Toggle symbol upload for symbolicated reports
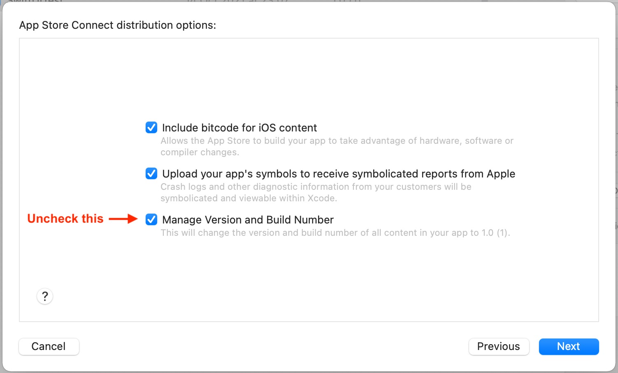 click(151, 173)
